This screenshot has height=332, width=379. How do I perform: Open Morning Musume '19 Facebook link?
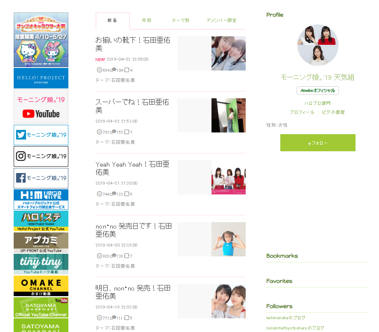point(41,178)
